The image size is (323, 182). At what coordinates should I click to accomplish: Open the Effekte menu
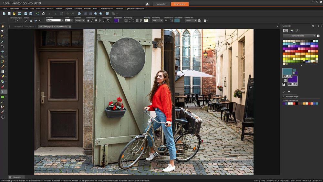[x=50, y=8]
